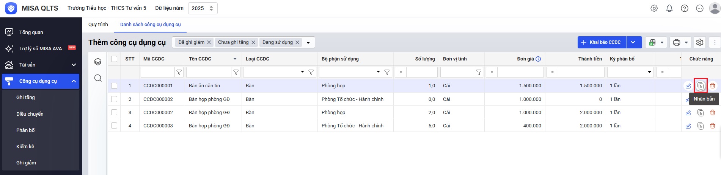Open table settings gear icon
Viewport: 721px width, 175px height.
click(x=700, y=42)
